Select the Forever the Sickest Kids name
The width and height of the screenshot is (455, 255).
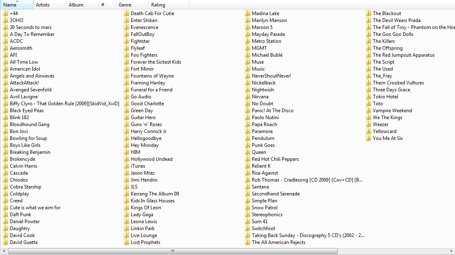[x=156, y=62]
